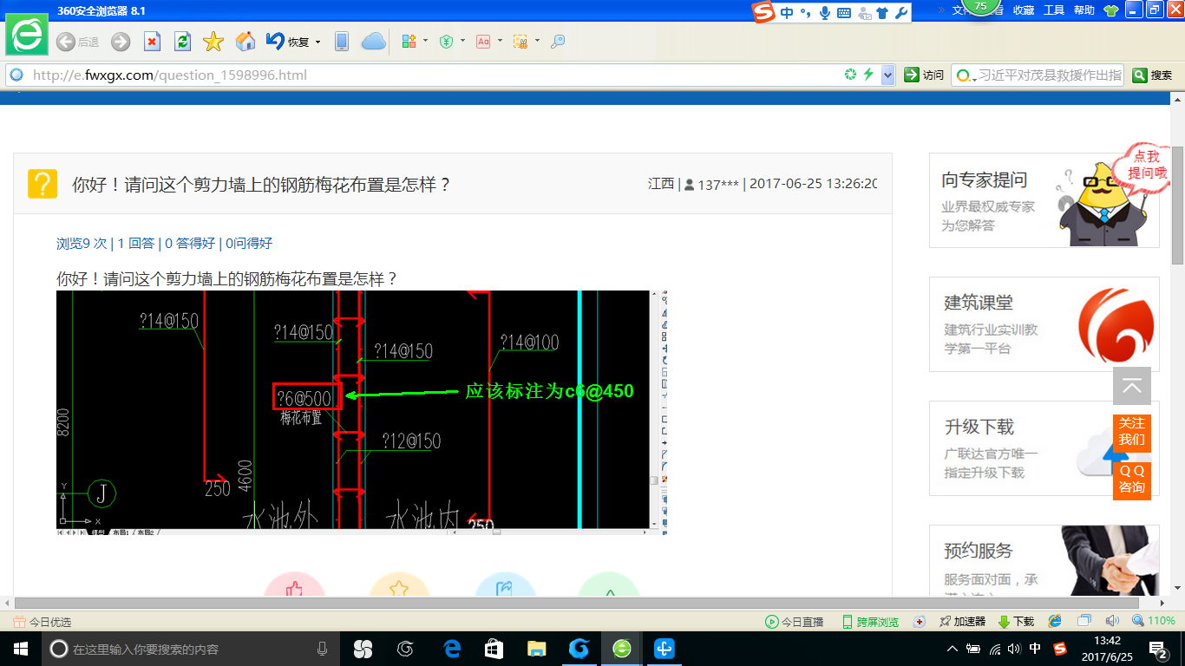Open address bar history dropdown

(887, 75)
